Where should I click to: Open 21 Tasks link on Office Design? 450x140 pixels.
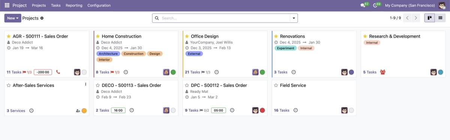(192, 72)
